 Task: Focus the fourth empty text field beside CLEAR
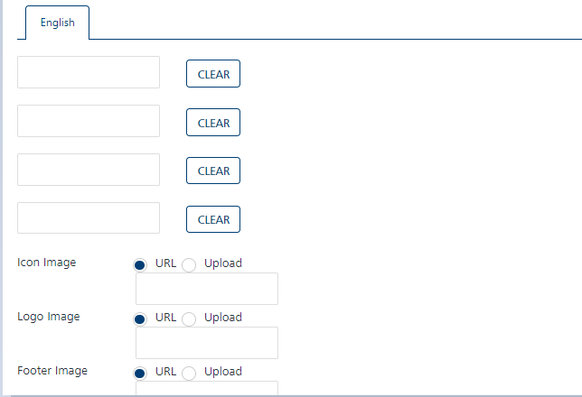pyautogui.click(x=89, y=217)
